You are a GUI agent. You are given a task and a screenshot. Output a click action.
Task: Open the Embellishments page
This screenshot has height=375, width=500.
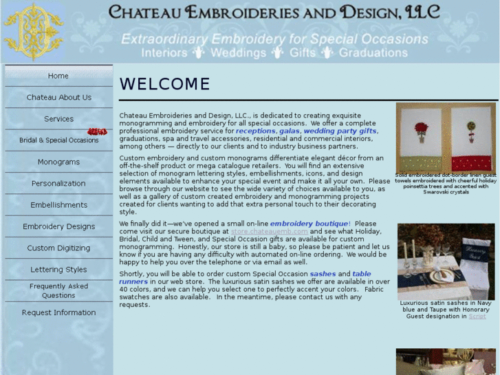tap(58, 205)
